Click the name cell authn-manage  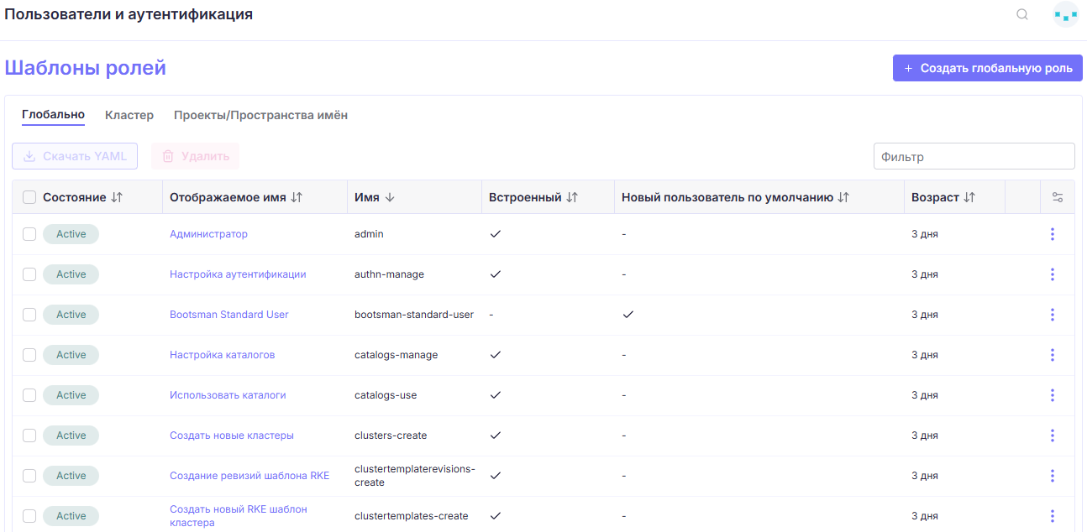389,274
